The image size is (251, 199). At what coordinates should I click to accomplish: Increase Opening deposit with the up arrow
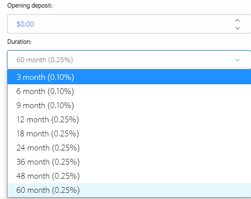point(237,20)
